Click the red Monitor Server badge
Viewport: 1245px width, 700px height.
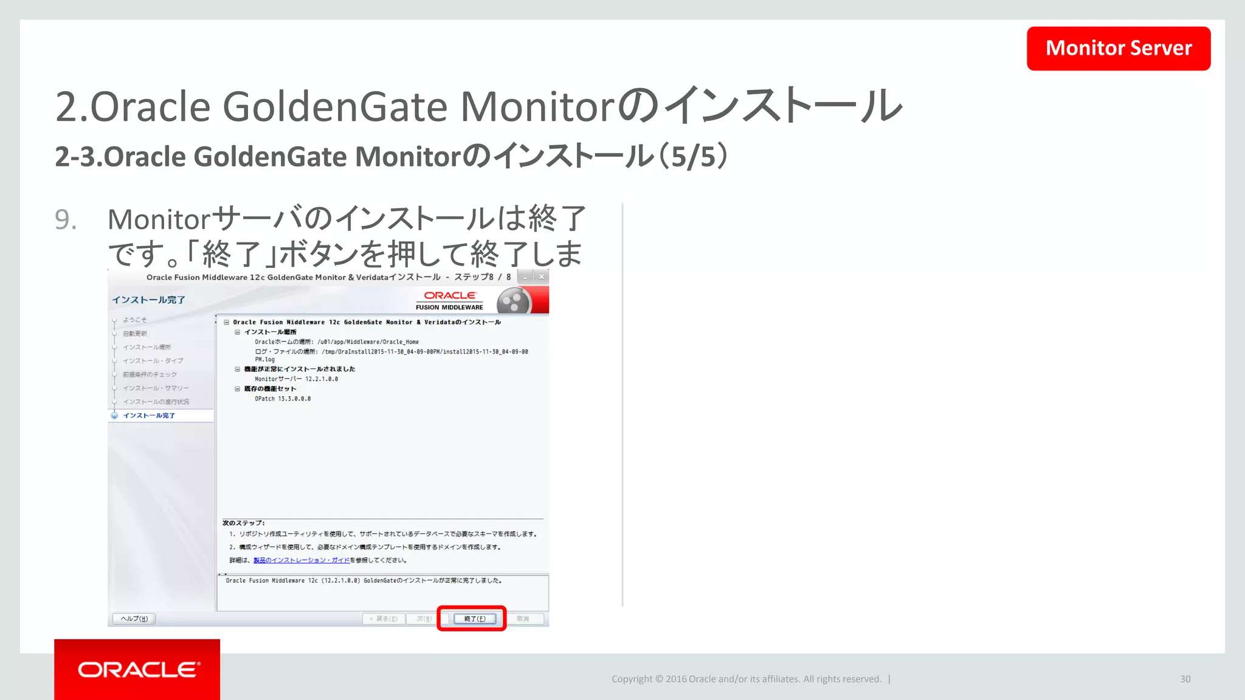click(1119, 48)
